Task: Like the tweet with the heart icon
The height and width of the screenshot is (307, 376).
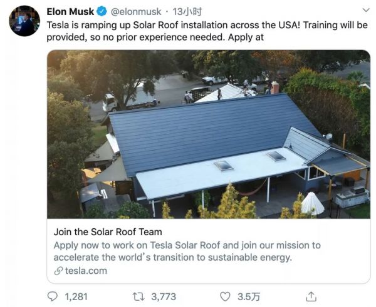Action: click(x=226, y=296)
